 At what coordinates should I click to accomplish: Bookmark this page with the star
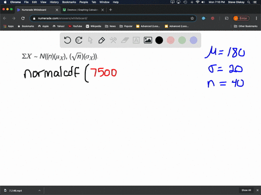point(192,18)
